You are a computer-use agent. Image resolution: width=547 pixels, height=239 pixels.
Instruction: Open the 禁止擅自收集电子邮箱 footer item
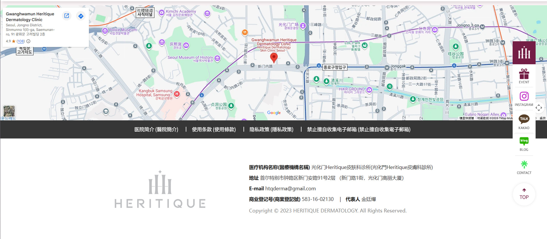pyautogui.click(x=359, y=130)
